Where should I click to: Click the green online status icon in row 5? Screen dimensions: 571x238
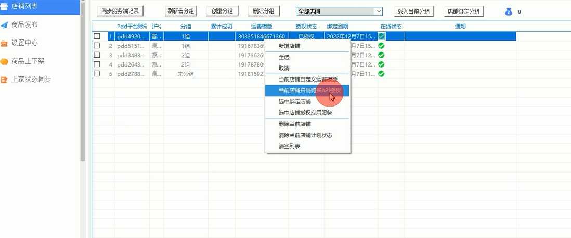click(381, 74)
